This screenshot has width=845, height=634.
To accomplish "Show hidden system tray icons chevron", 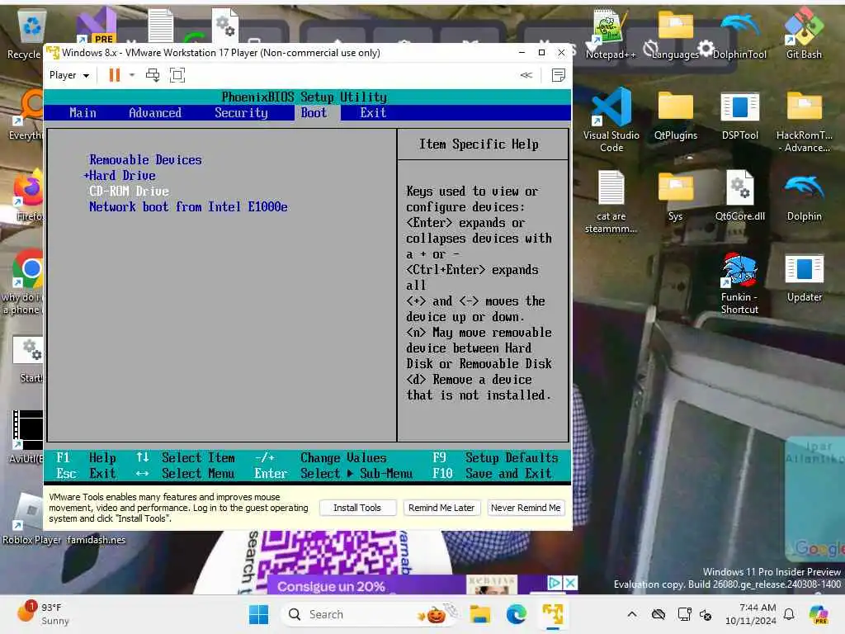I will tap(632, 614).
